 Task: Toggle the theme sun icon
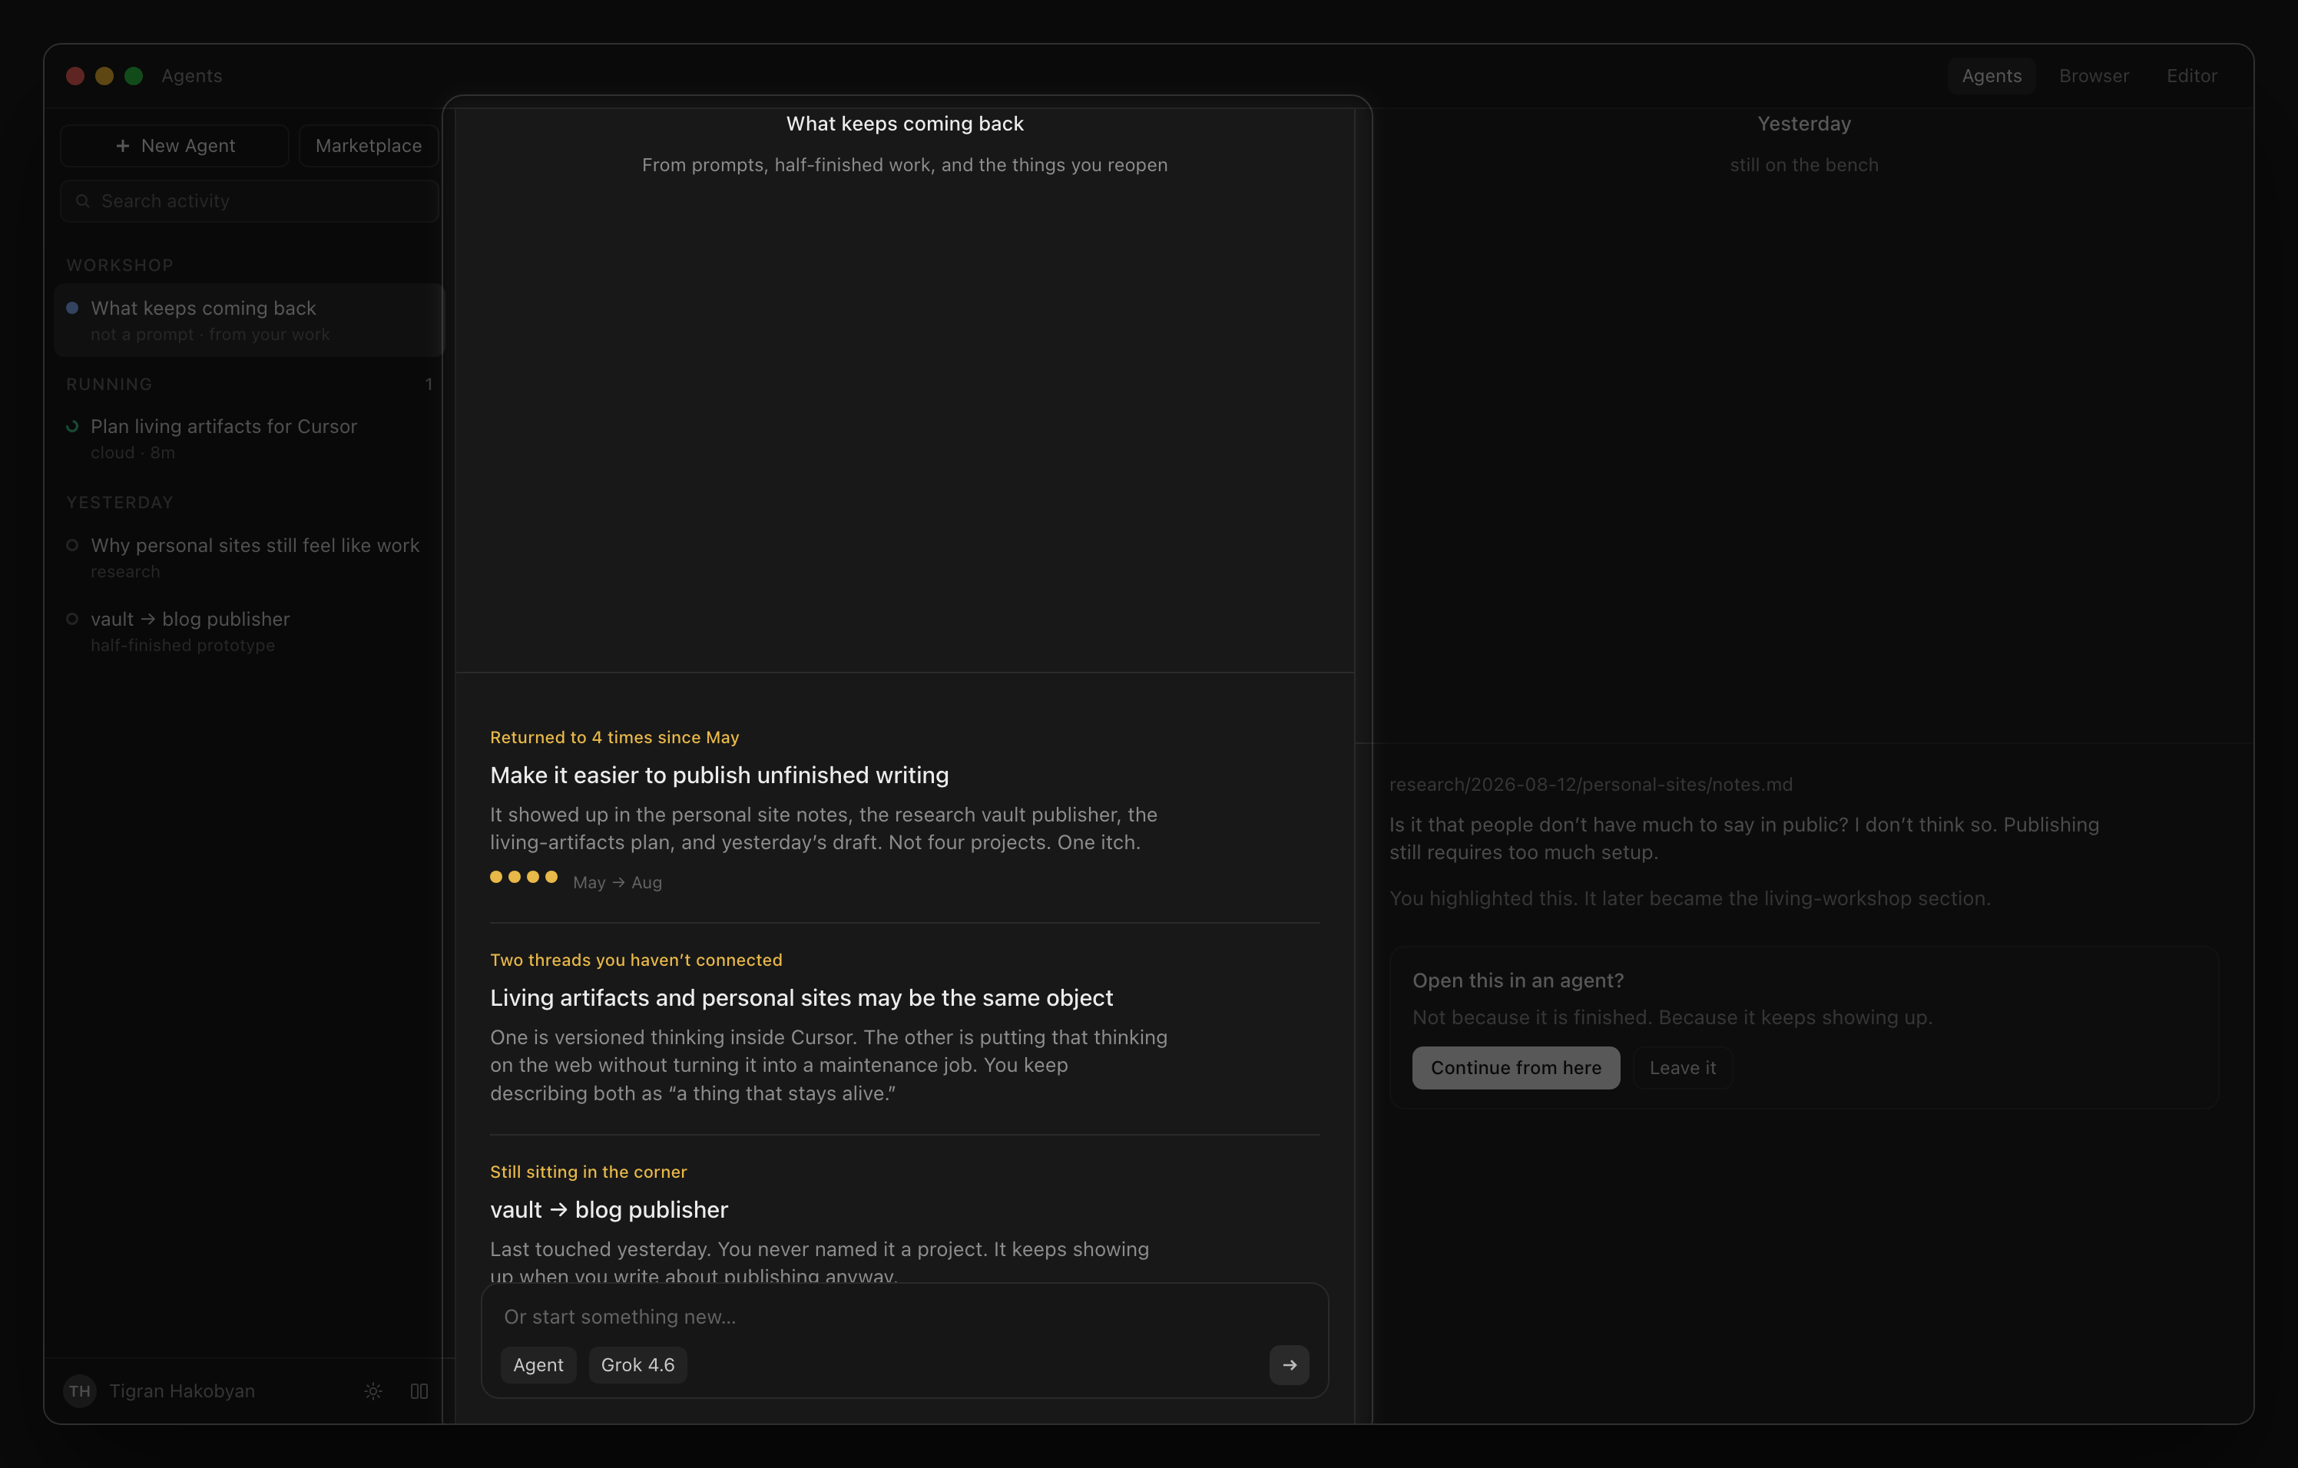[x=373, y=1390]
